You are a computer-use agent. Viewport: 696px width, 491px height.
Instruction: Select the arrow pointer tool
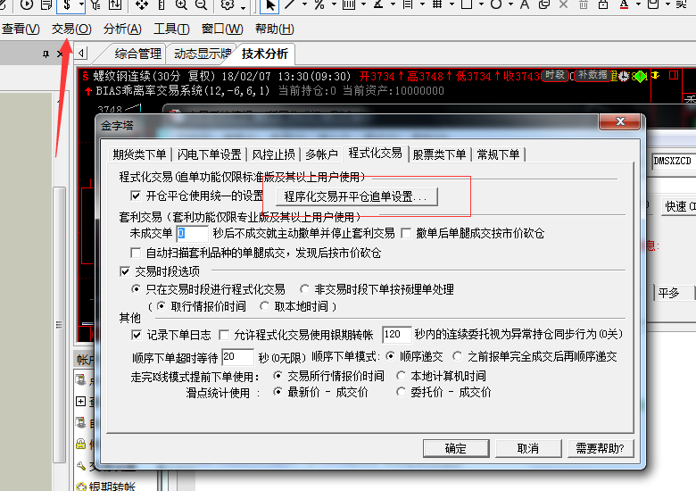269,4
